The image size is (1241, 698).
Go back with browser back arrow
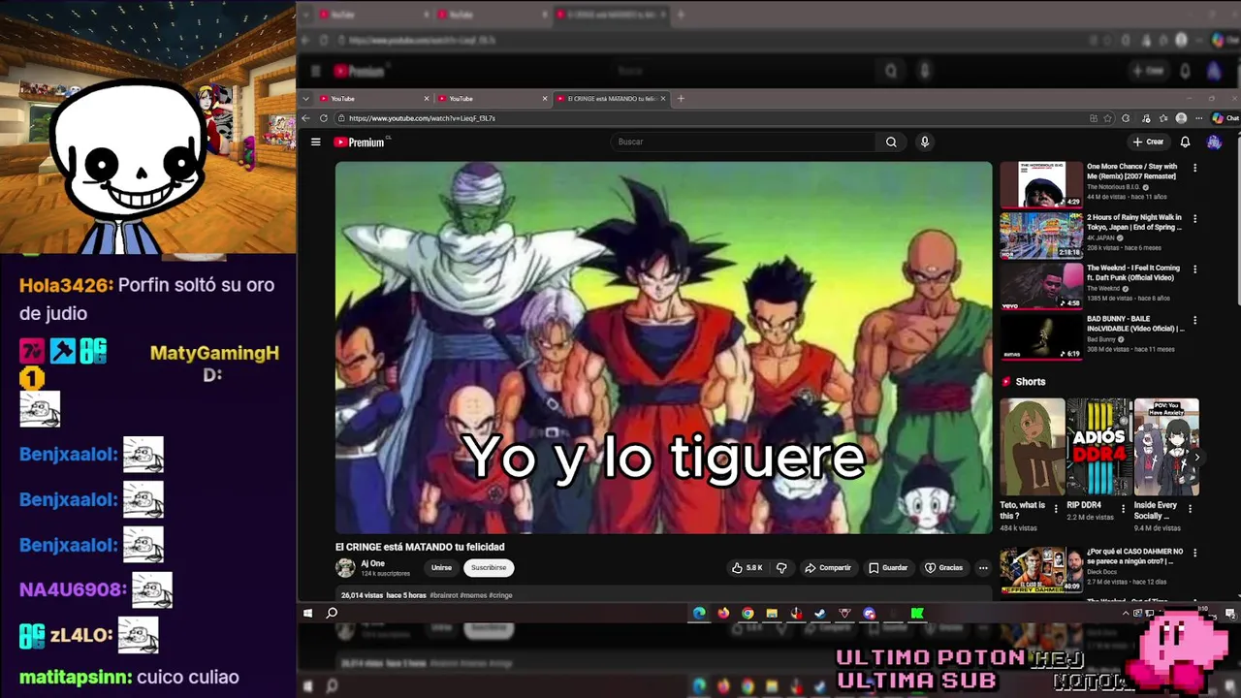[x=305, y=118]
